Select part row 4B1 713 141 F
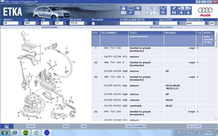The image size is (218, 136). [114, 63]
